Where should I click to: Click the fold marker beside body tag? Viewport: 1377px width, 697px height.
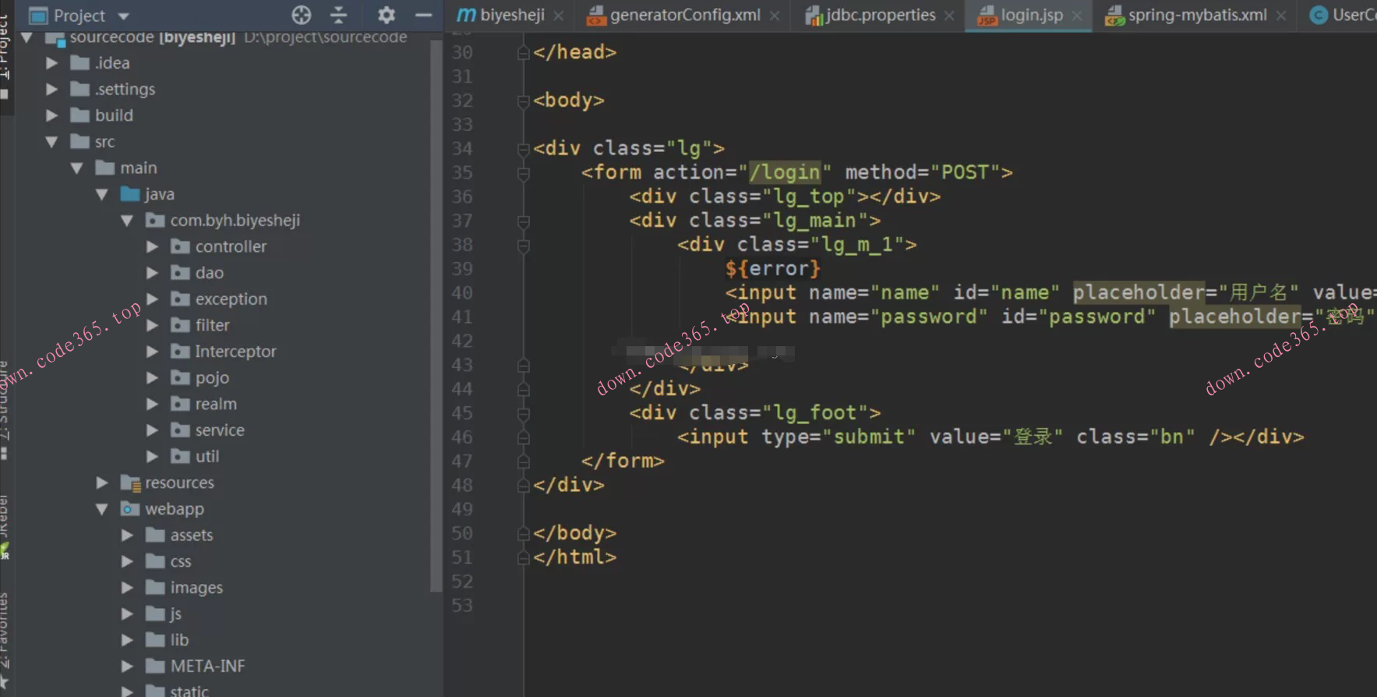pos(524,101)
